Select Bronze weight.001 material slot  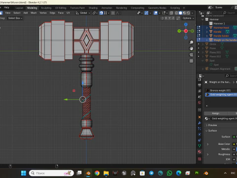(x=221, y=90)
